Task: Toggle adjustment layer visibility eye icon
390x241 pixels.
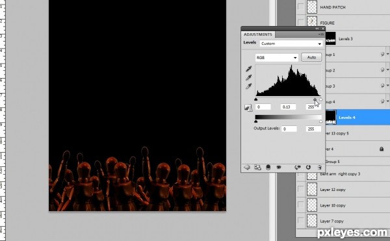Action: 279,167
